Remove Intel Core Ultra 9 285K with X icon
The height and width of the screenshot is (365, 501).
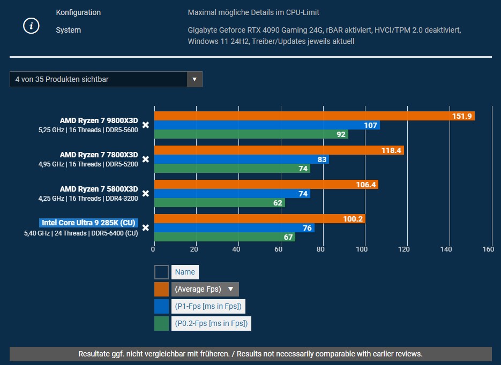(146, 228)
